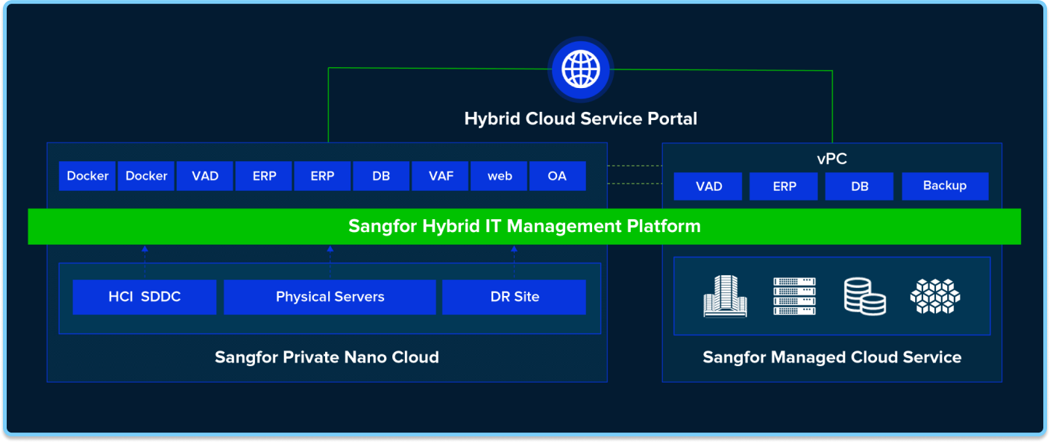Click the Sangfor Managed Cloud Service title
The image size is (1050, 443).
(x=831, y=357)
